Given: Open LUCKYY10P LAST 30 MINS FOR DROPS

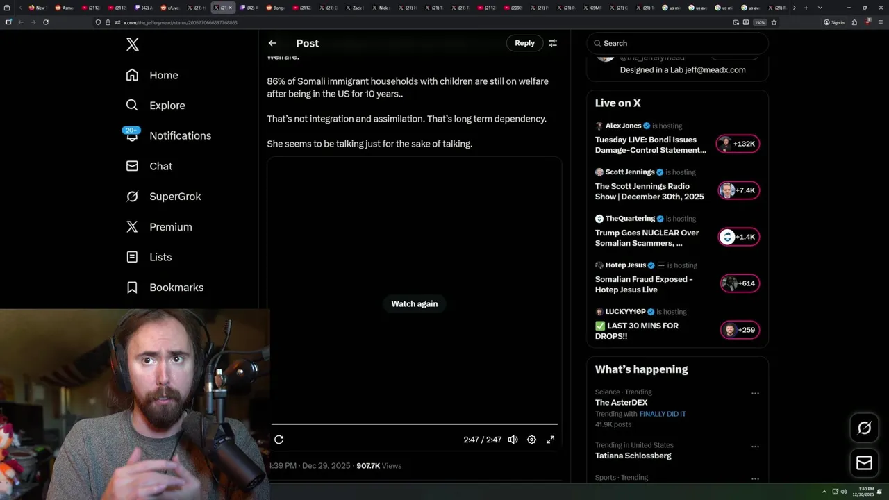Looking at the screenshot, I should pos(637,331).
